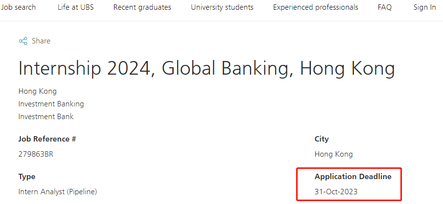Click the Internship 2024 Global Banking title

(207, 68)
